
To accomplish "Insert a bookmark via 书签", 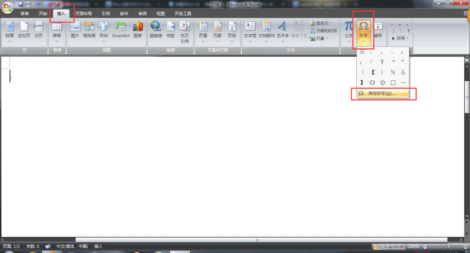I will 170,30.
